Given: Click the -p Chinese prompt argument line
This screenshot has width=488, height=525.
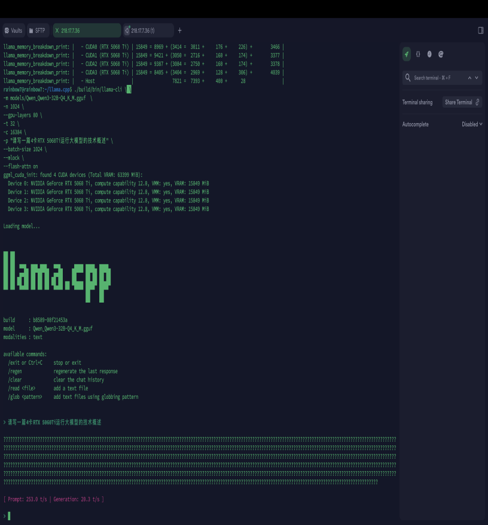Looking at the screenshot, I should (58, 141).
